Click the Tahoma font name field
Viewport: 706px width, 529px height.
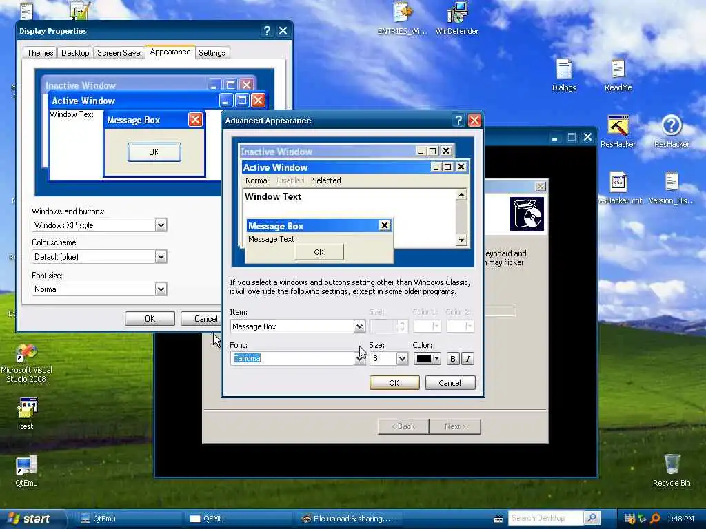click(x=292, y=358)
